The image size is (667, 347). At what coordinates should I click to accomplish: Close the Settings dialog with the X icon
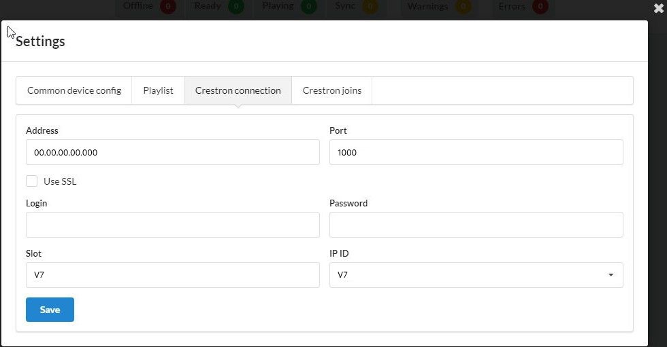pos(659,8)
